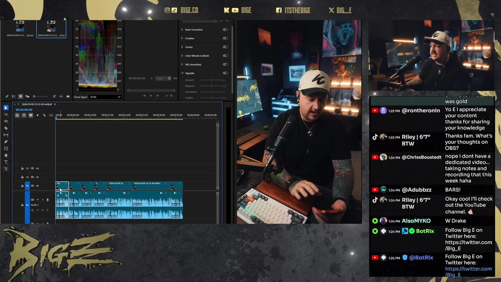
Task: Expand HSL Secondary section
Action: click(x=182, y=64)
